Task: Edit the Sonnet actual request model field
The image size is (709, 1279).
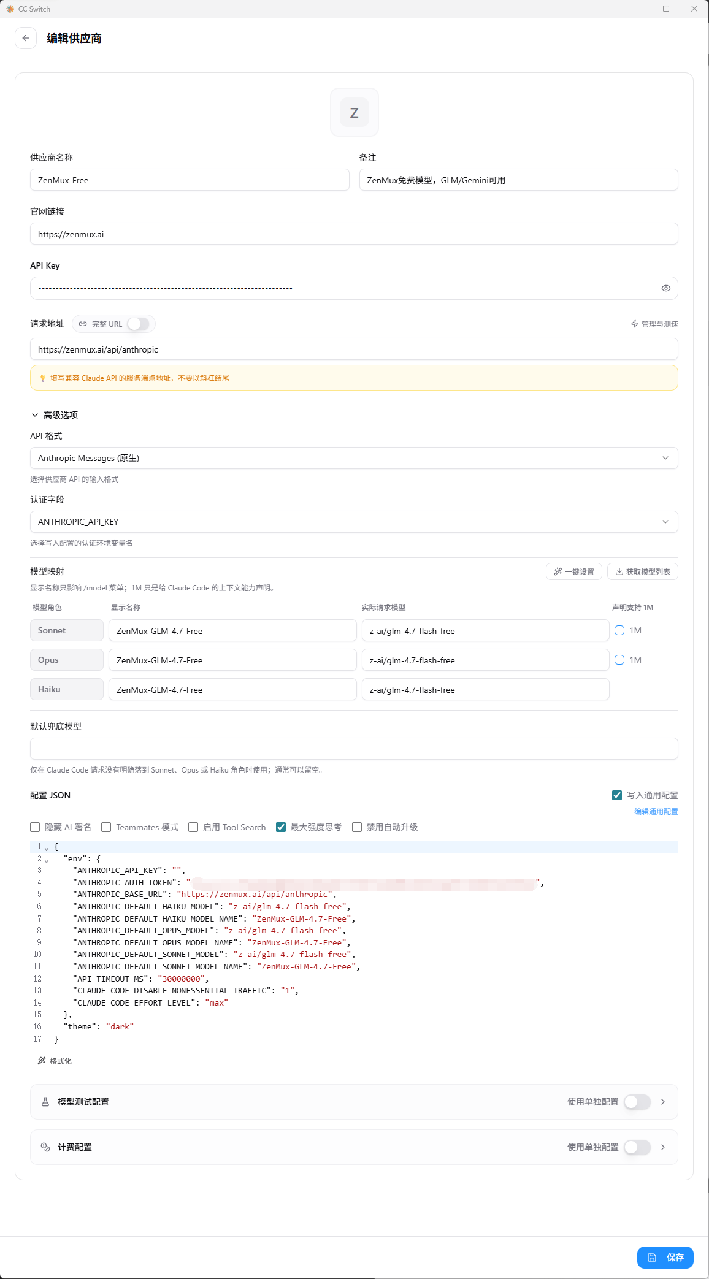Action: pos(485,630)
